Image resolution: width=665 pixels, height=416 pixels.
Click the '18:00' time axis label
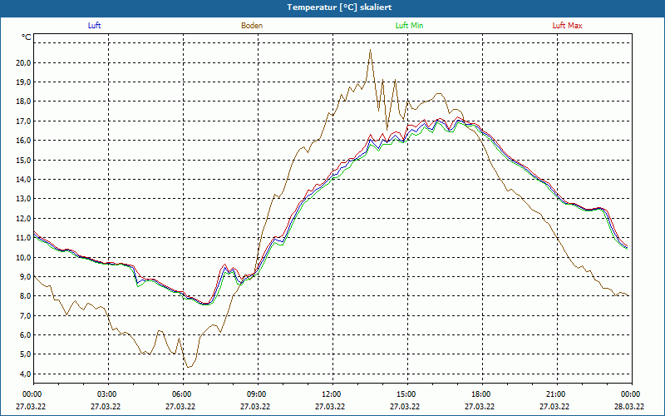482,394
